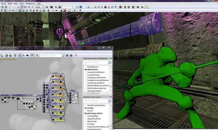Screen dimensions: 218x130
Task: Click the Material Expressions search icon
Action: coord(110,62)
